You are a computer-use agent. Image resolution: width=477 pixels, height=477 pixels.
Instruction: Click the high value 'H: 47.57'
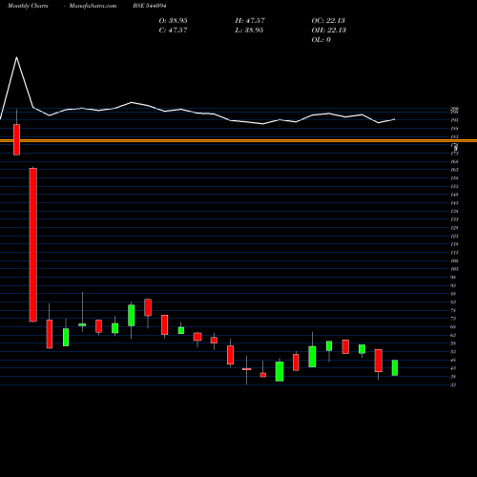click(x=250, y=21)
